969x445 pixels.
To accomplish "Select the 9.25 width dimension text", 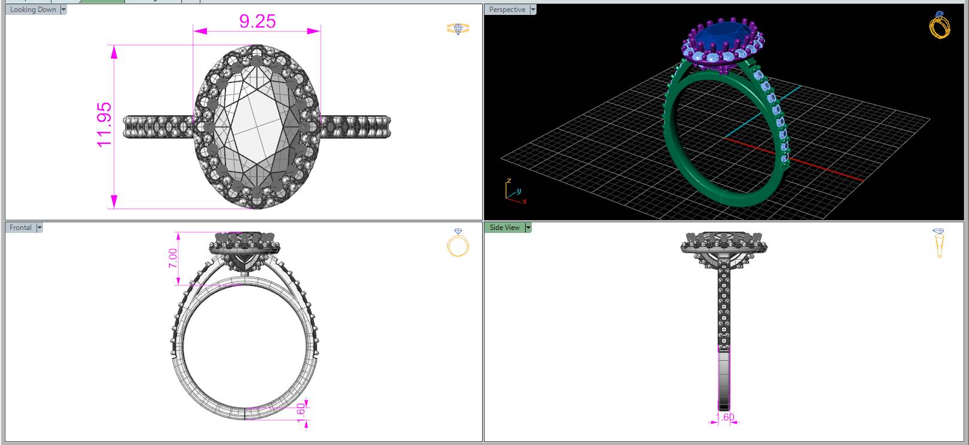I will coord(257,21).
